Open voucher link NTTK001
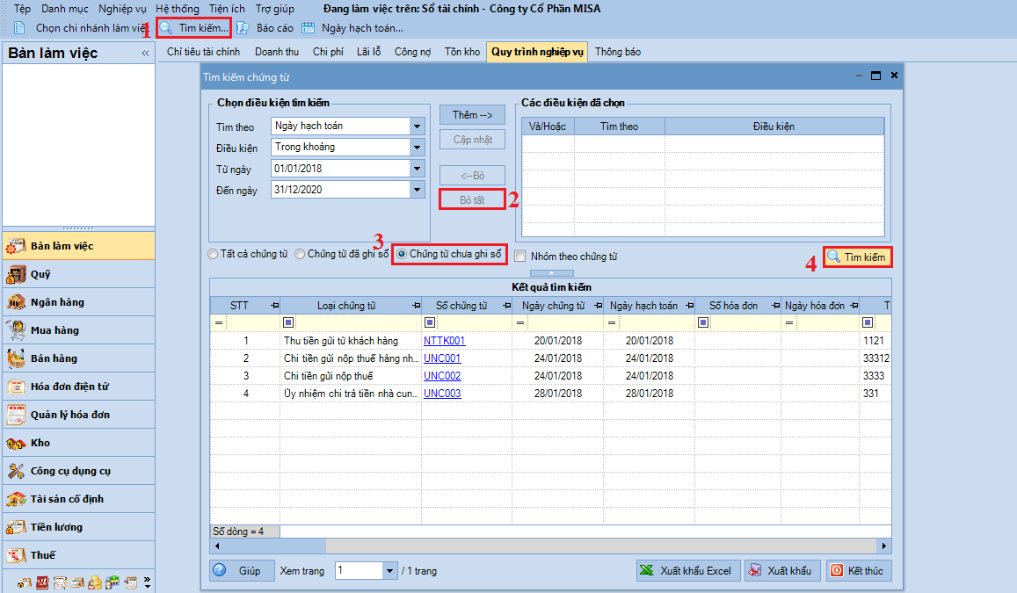 point(444,340)
